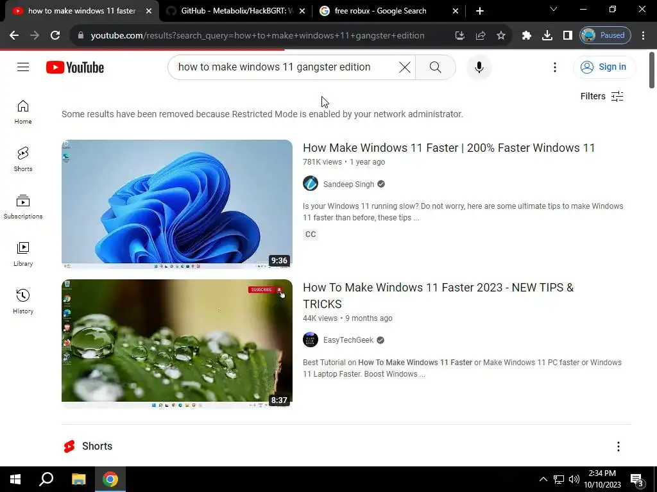Click the install app icon in address bar
Screen dimensions: 657x492
click(x=459, y=36)
